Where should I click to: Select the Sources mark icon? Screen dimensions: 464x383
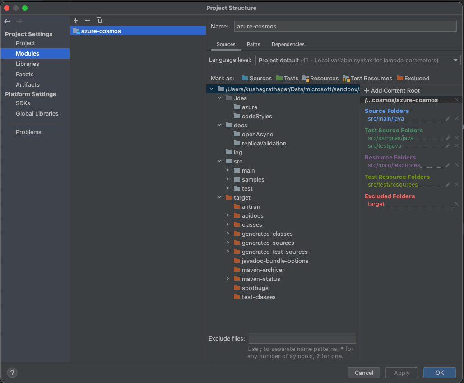(245, 78)
